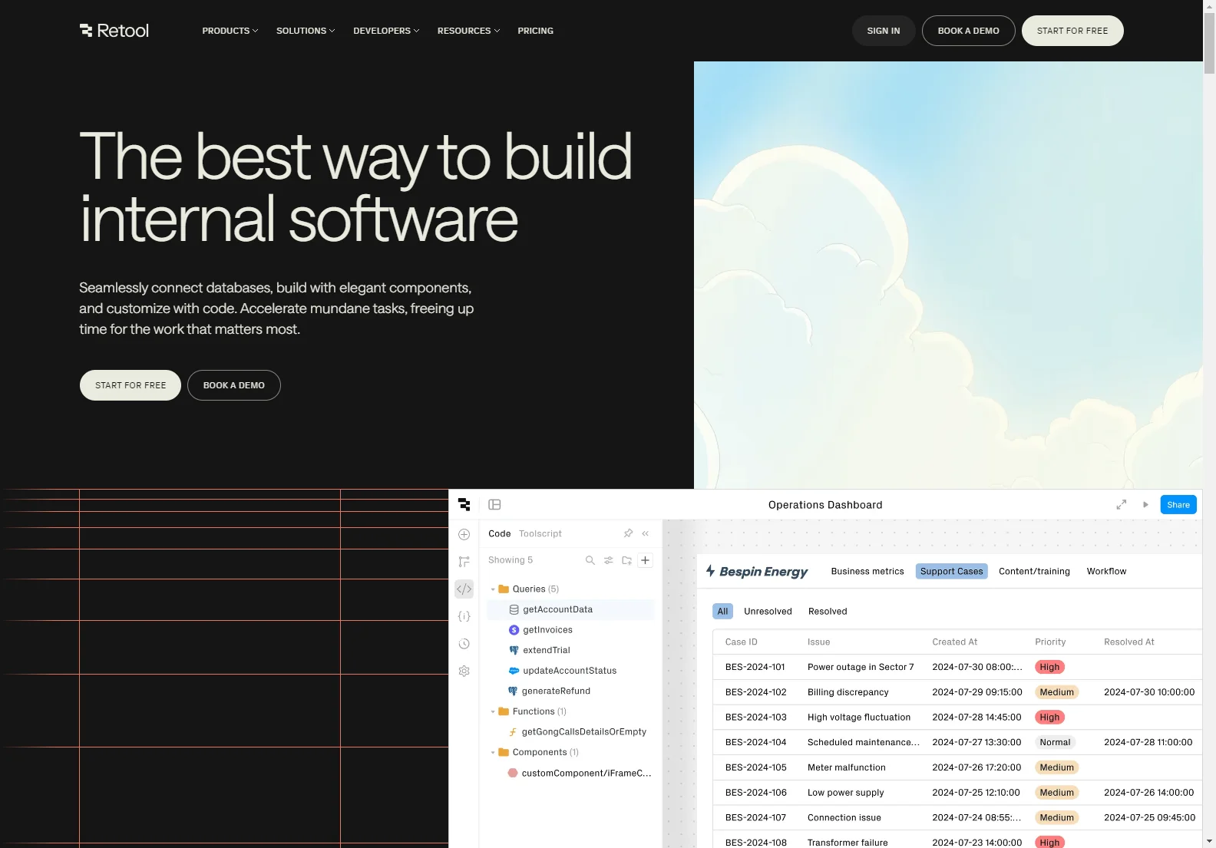Screen dimensions: 1216x848
Task: Click the page vertical scrollbar thumb
Action: coord(1209,43)
